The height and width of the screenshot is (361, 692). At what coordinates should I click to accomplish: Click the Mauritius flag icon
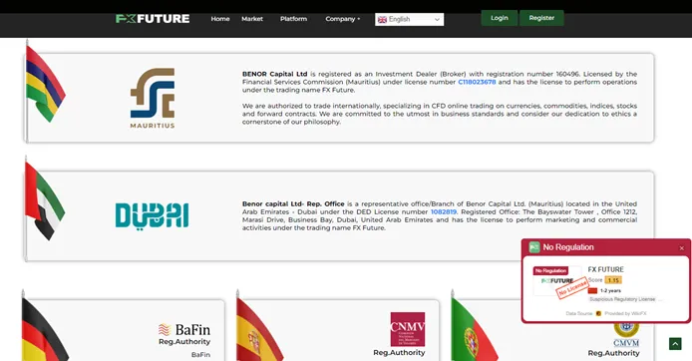45,84
